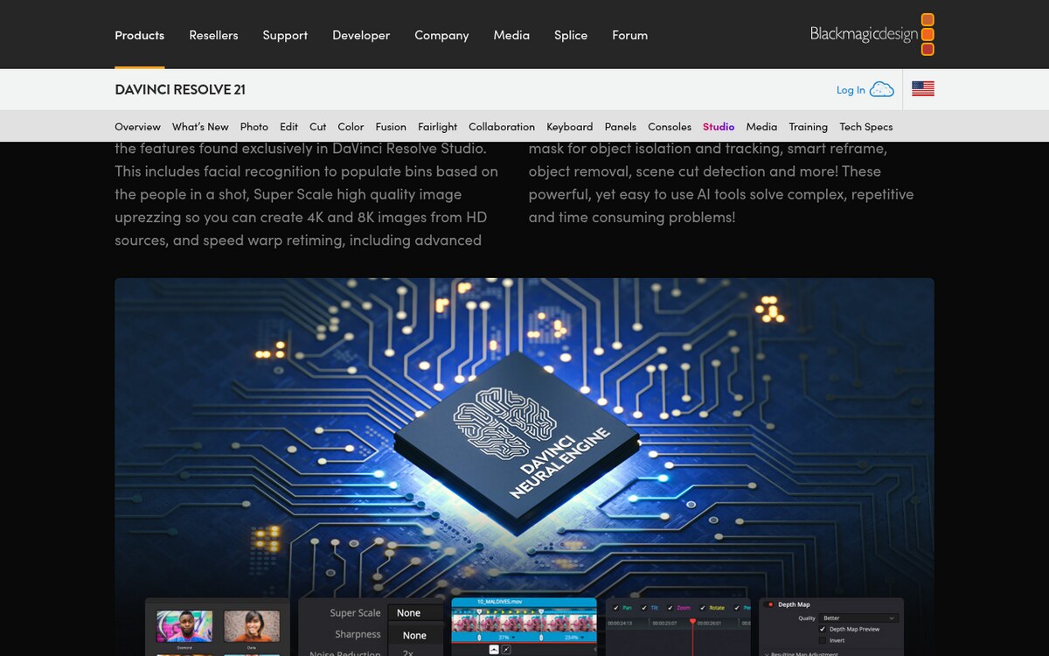Open the Sharpness dropdown showing None
Image resolution: width=1049 pixels, height=656 pixels.
pos(415,635)
